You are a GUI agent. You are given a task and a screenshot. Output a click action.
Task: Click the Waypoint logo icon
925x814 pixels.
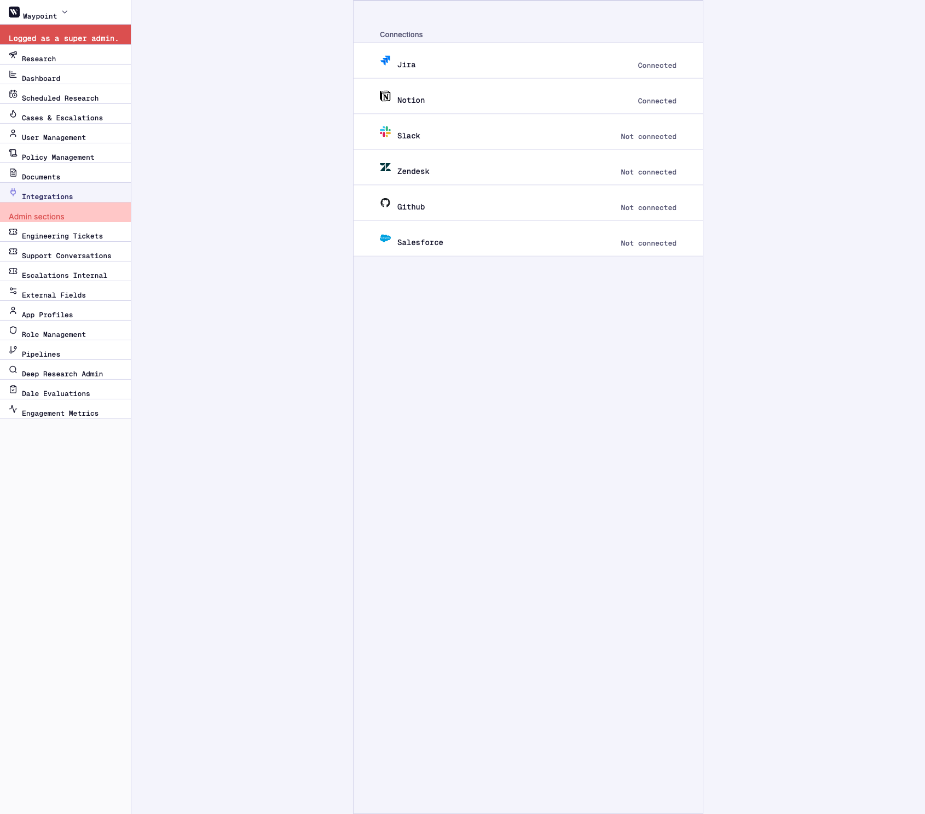click(14, 12)
